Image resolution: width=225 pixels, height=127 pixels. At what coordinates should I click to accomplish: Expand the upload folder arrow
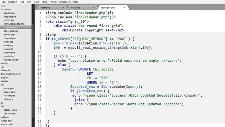tap(1, 10)
